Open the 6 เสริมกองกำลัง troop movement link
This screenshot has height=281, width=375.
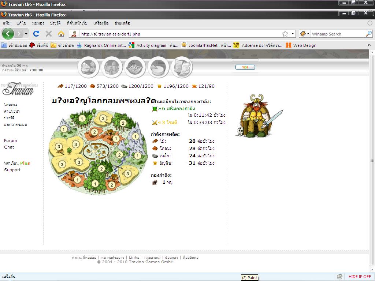(177, 108)
